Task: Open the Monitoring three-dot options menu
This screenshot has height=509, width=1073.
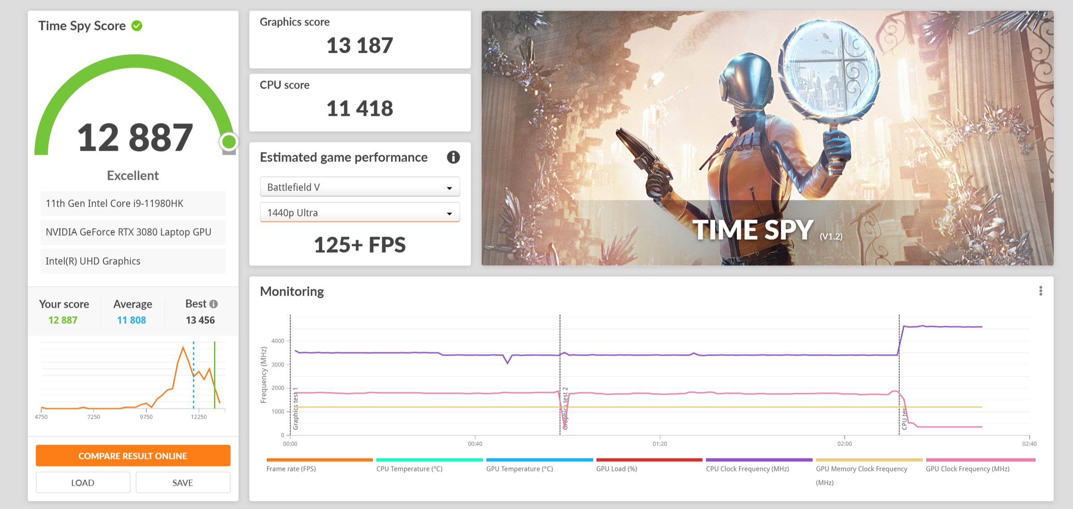Action: [x=1040, y=291]
